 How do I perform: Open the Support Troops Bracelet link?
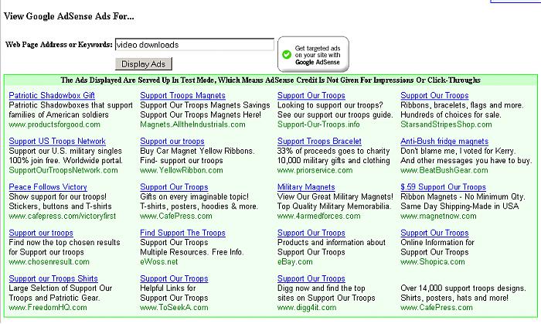[319, 142]
